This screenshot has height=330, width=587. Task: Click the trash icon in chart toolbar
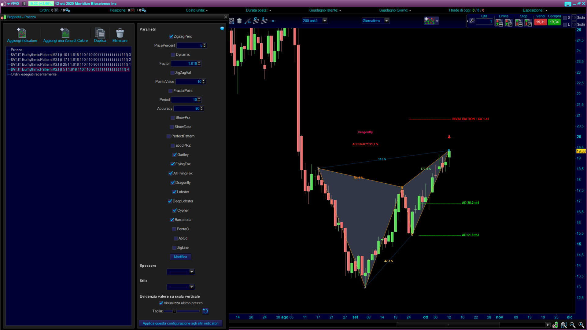[239, 21]
